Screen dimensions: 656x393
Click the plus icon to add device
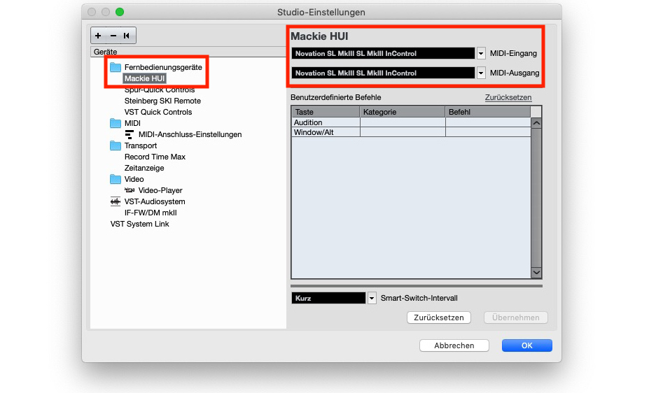click(x=98, y=36)
